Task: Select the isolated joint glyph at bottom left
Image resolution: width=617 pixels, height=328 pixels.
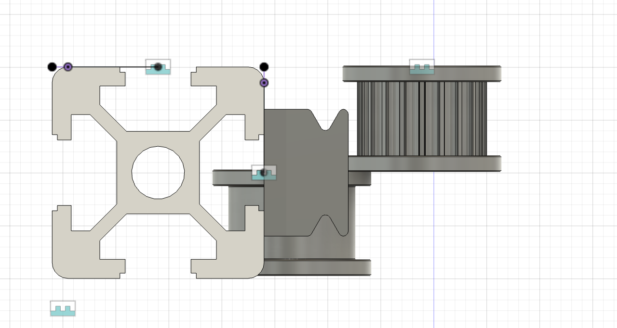Action: coord(63,309)
